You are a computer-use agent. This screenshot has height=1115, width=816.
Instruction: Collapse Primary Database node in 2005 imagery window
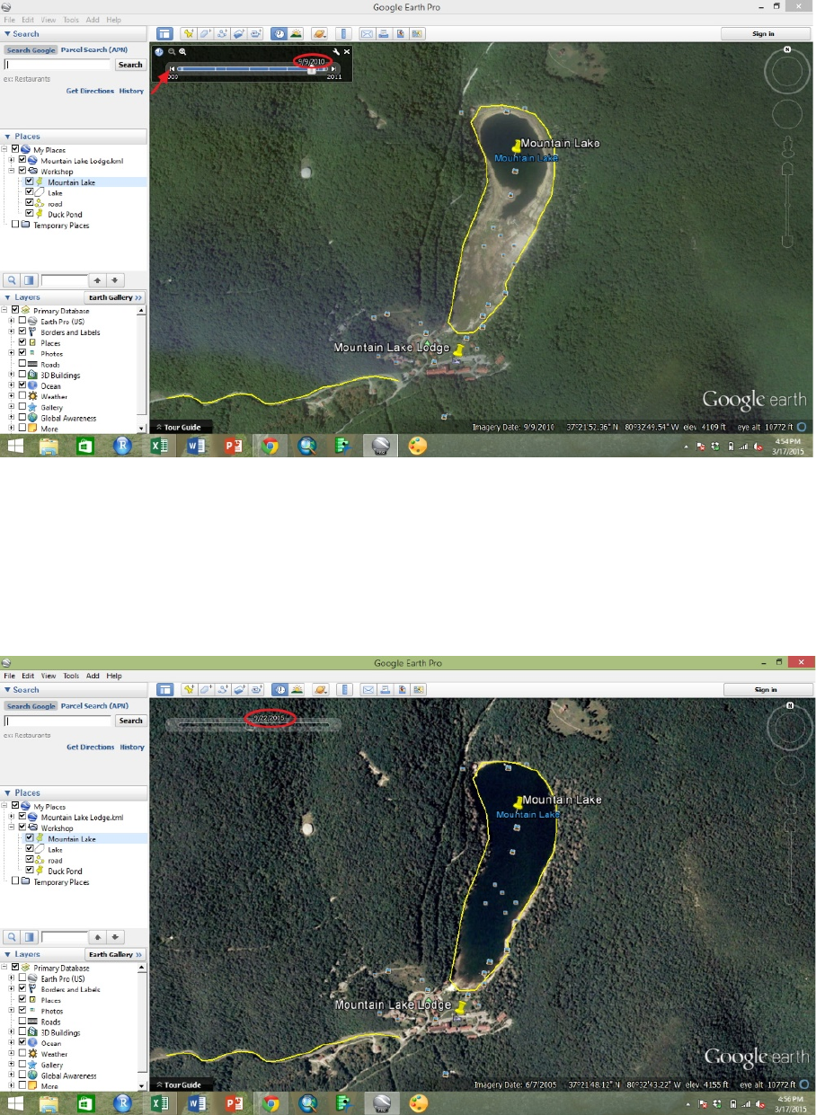pos(4,968)
